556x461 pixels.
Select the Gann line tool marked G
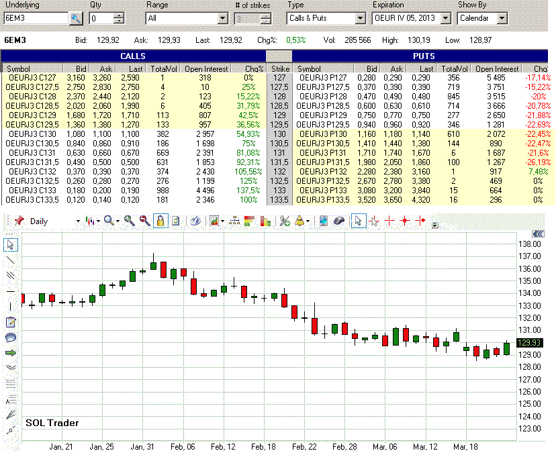point(11,430)
